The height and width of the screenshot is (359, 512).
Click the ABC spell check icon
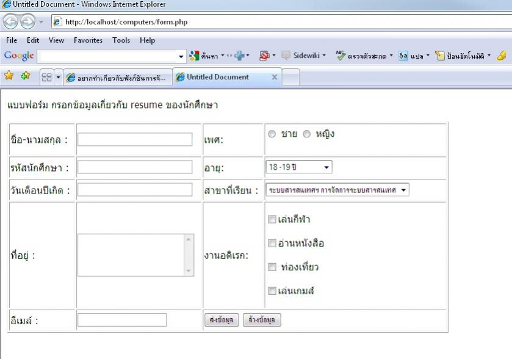pyautogui.click(x=341, y=56)
